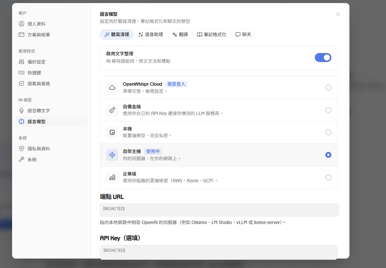This screenshot has height=268, width=386.
Task: Click the 自備金鑰 option title
Action: (x=132, y=107)
